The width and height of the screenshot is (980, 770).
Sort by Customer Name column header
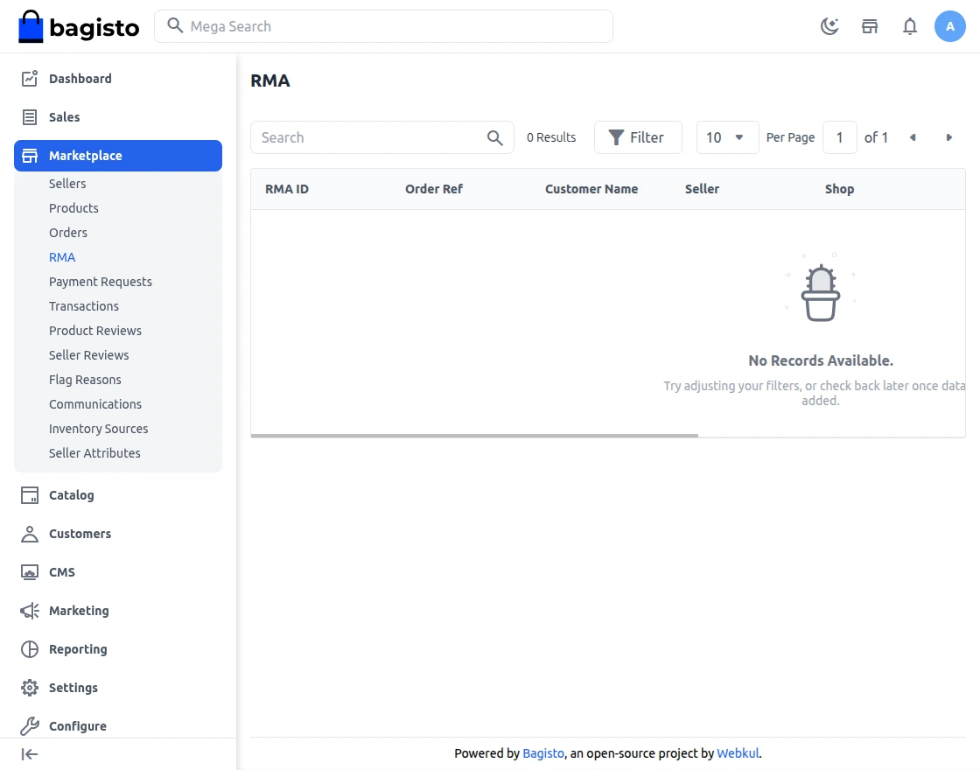click(x=591, y=189)
